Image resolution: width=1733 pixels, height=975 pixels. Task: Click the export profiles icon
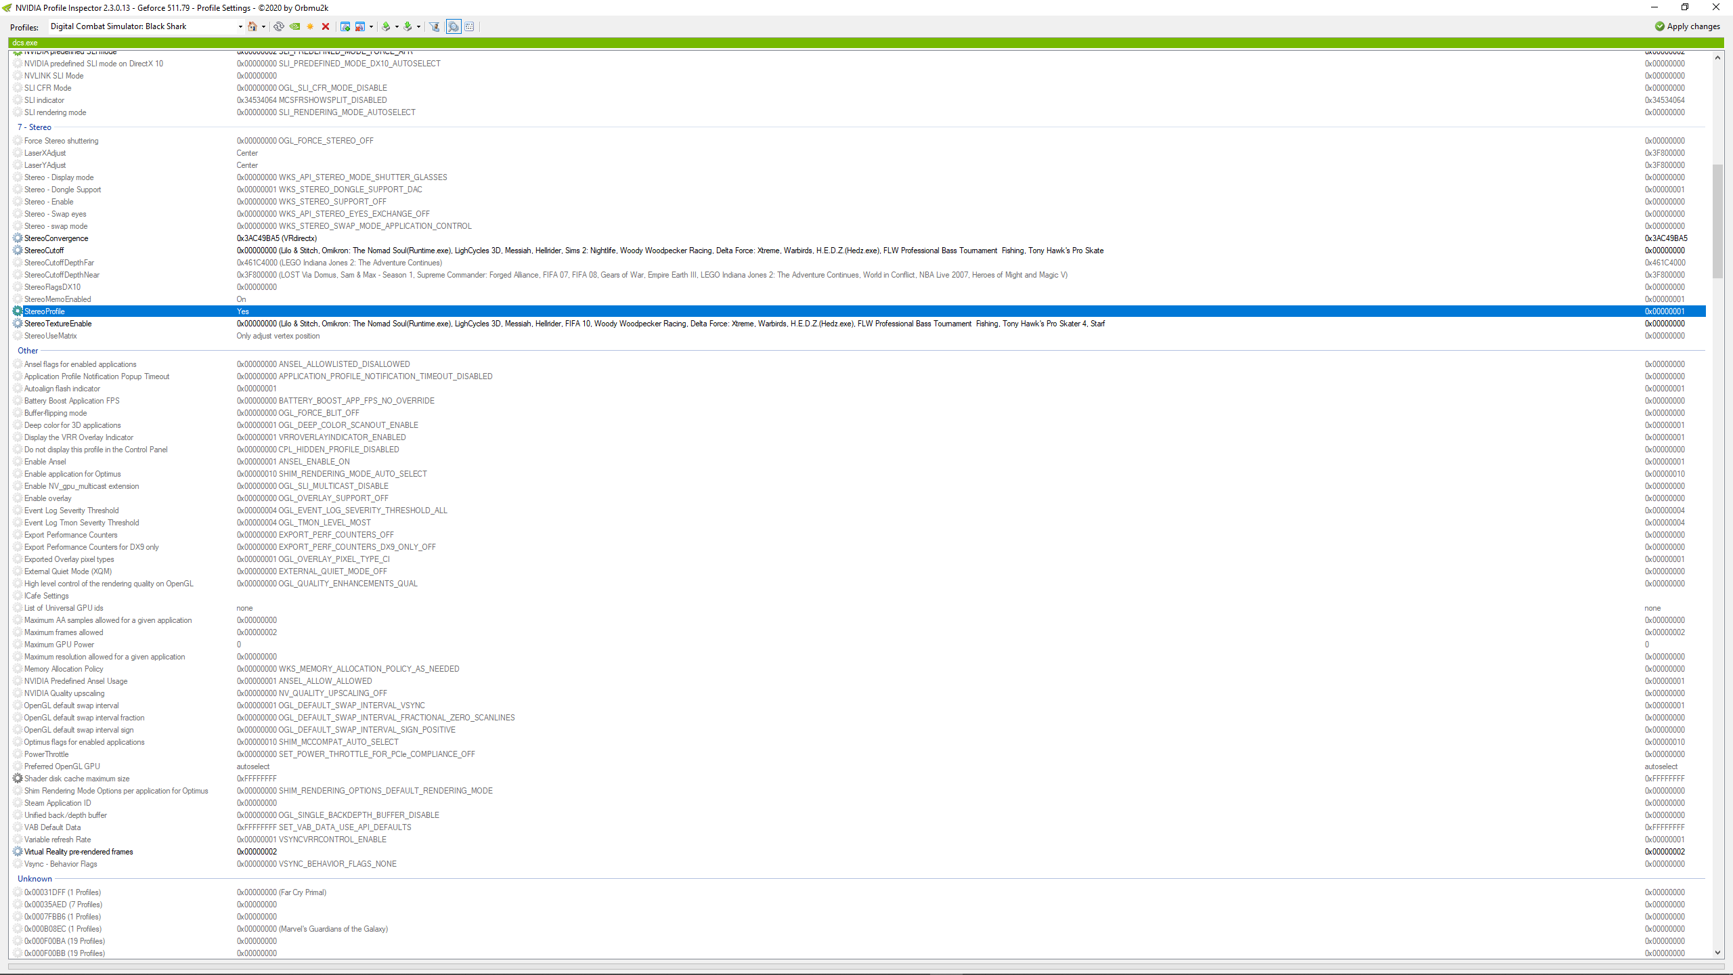[x=386, y=26]
